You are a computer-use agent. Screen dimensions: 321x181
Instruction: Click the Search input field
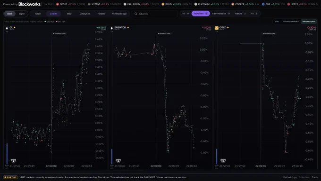[x=155, y=14]
